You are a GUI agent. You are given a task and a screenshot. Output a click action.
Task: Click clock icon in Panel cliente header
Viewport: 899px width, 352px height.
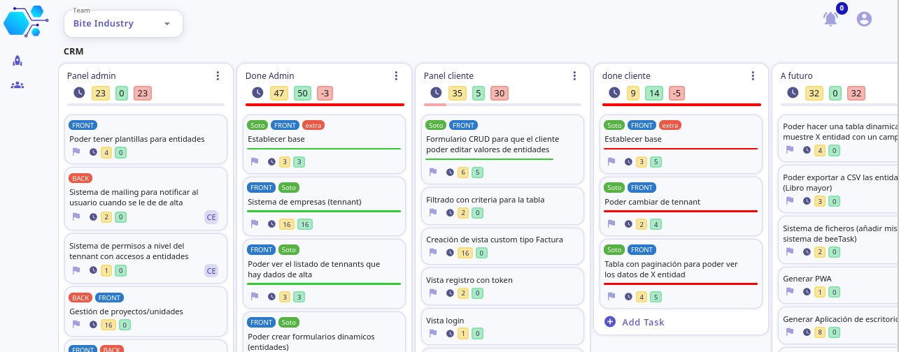[x=437, y=92]
